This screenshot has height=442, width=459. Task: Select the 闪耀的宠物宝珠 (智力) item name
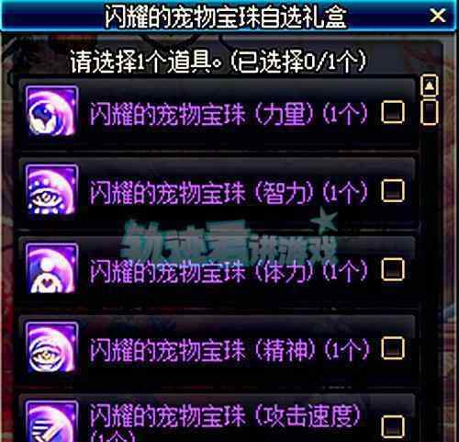[x=229, y=192]
